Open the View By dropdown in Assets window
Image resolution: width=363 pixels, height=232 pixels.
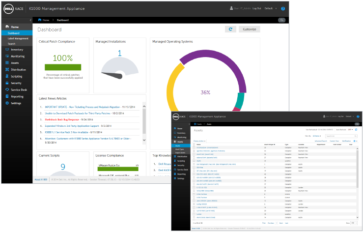(317, 136)
